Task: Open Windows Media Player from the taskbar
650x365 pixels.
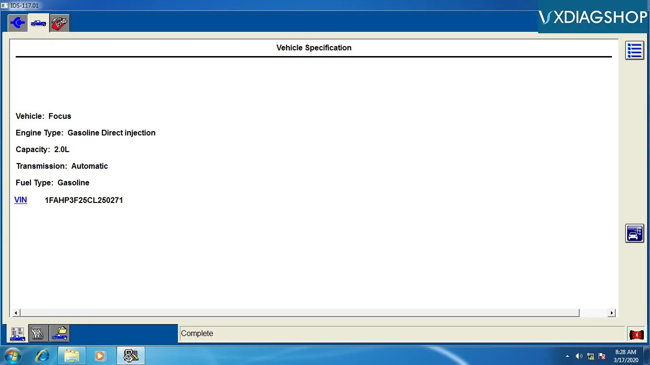Action: [100, 355]
